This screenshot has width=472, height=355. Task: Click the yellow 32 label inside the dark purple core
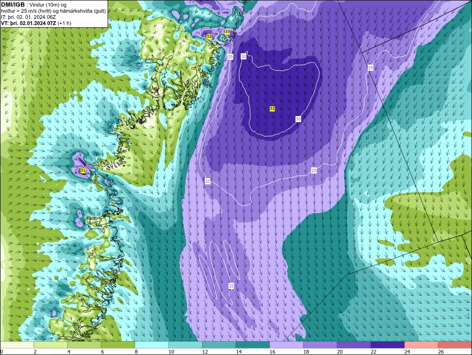[272, 108]
